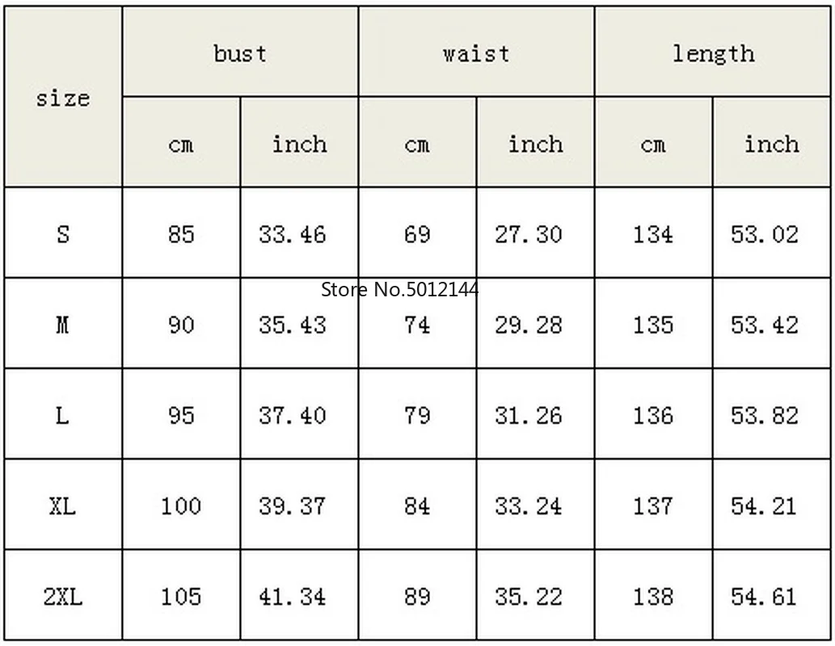Click the "cm" subheader under bust

click(x=181, y=144)
